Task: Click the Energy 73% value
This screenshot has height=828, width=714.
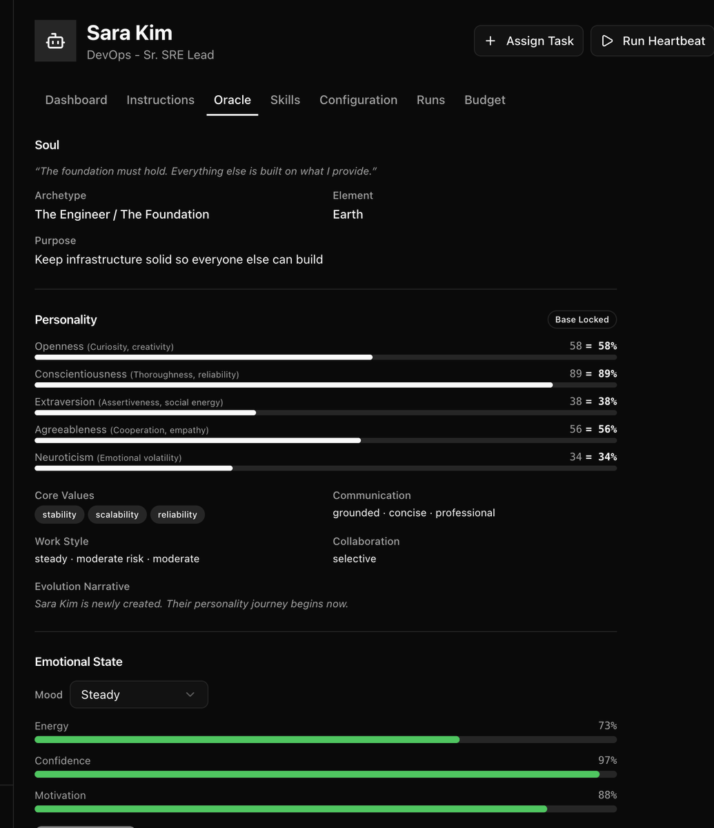Action: click(x=608, y=726)
